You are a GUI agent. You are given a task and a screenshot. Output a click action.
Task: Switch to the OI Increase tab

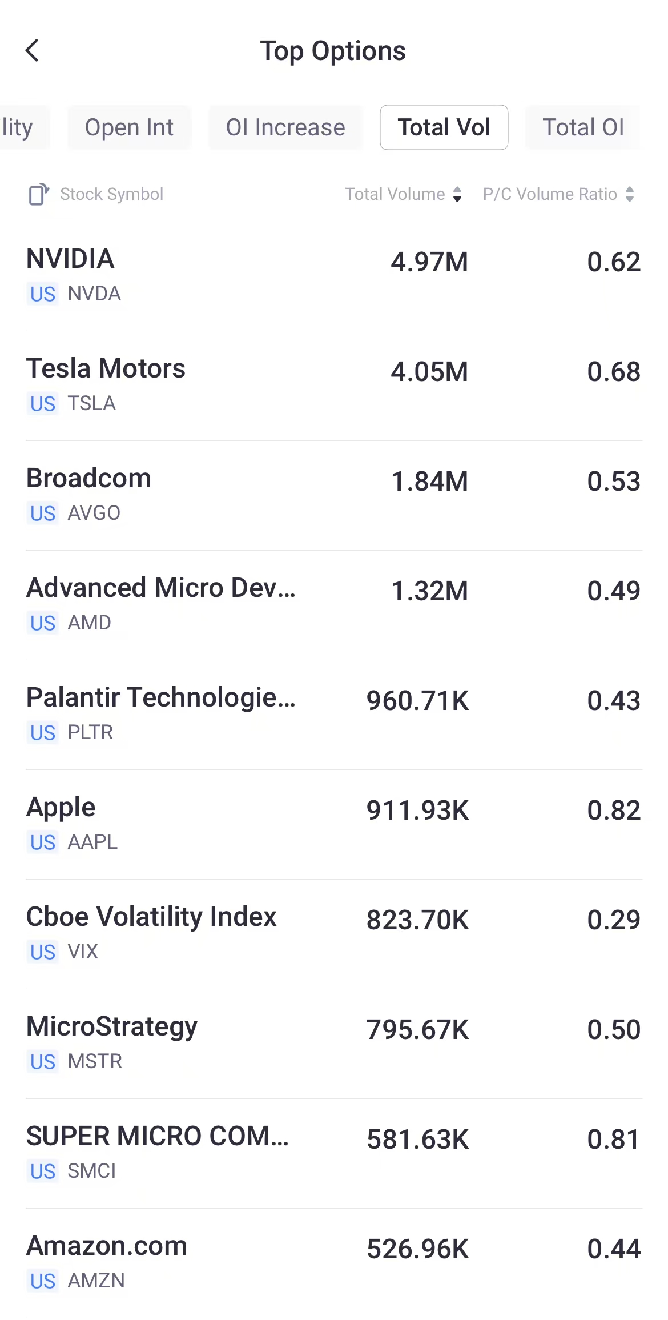(285, 127)
